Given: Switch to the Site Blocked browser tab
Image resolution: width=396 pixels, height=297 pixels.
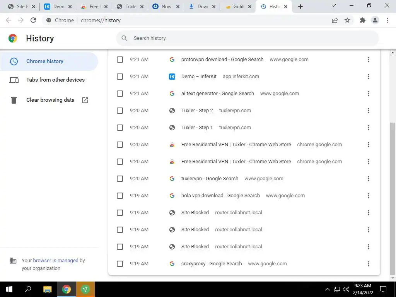Looking at the screenshot, I should (22, 7).
